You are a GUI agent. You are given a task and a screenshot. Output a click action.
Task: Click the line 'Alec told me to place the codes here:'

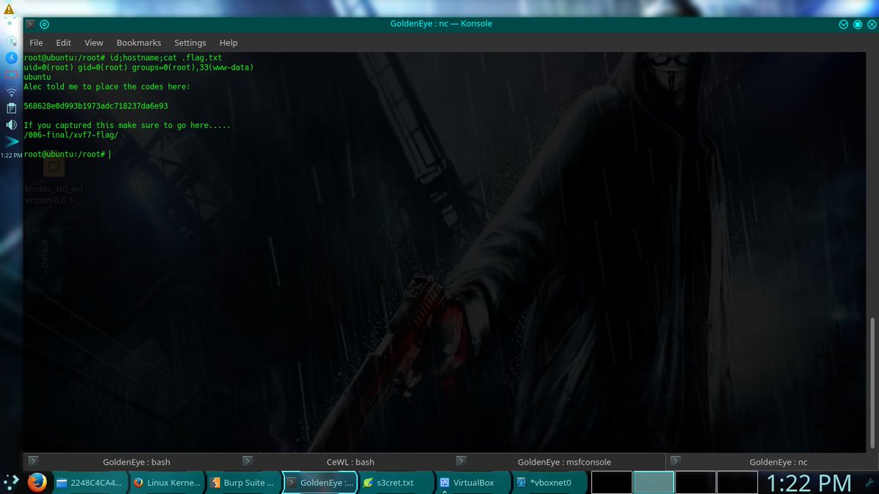[x=107, y=86]
